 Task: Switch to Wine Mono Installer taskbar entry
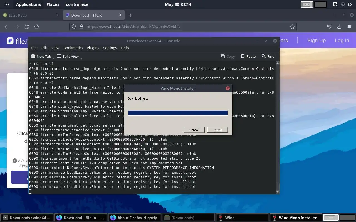coord(295,218)
